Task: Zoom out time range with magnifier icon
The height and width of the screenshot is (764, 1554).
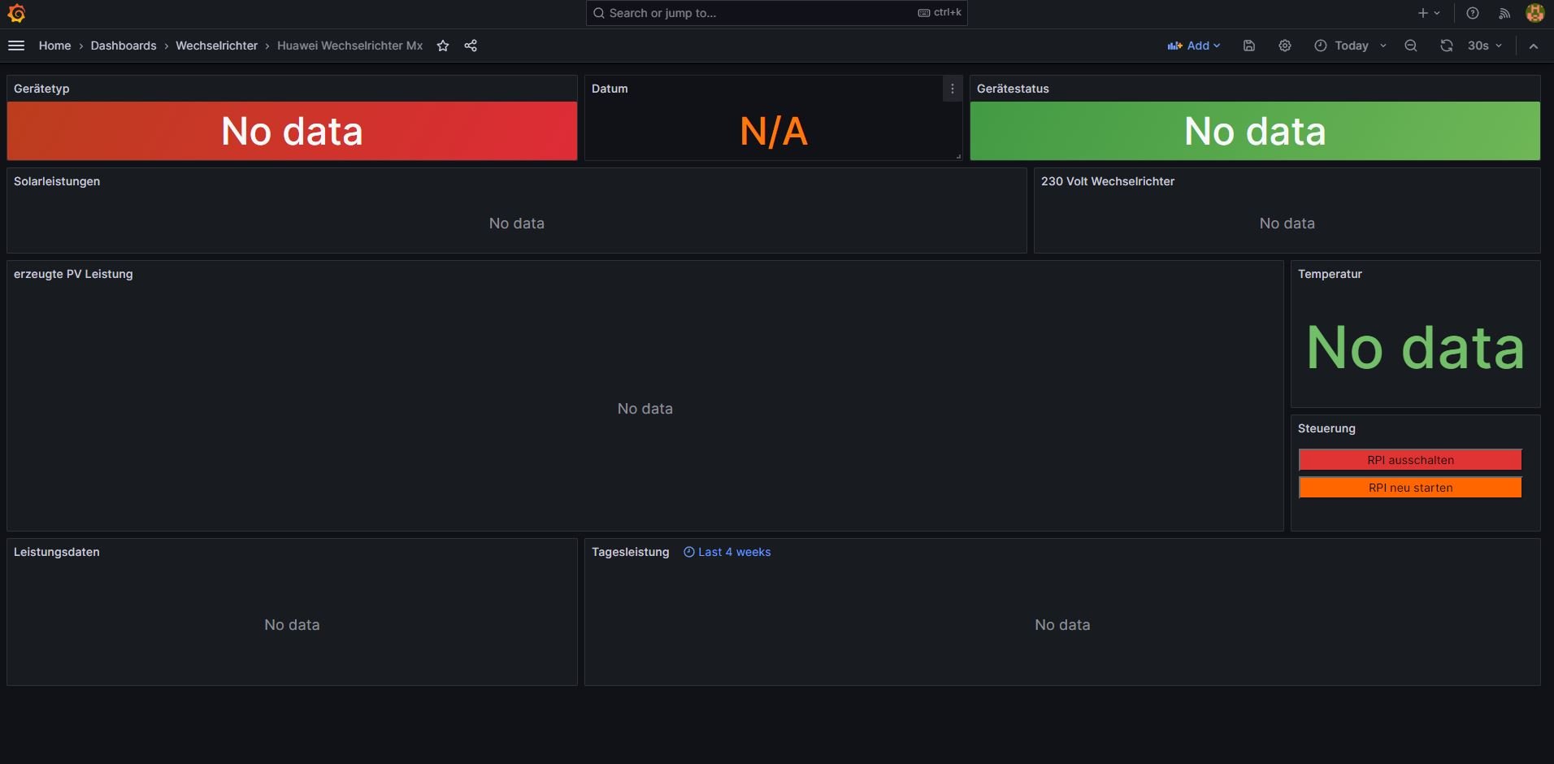Action: 1411,46
